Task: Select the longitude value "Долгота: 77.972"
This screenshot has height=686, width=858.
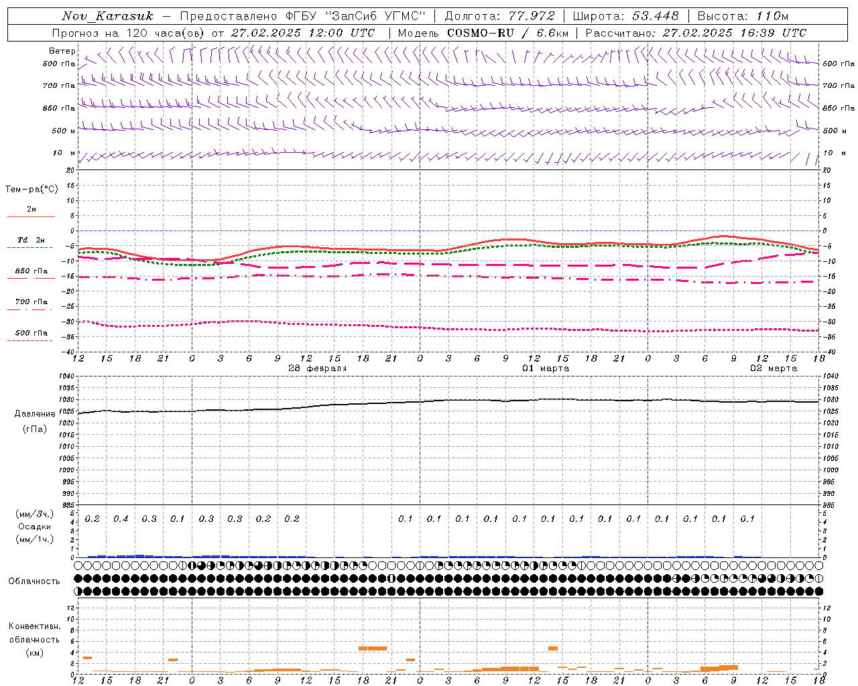Action: click(499, 16)
